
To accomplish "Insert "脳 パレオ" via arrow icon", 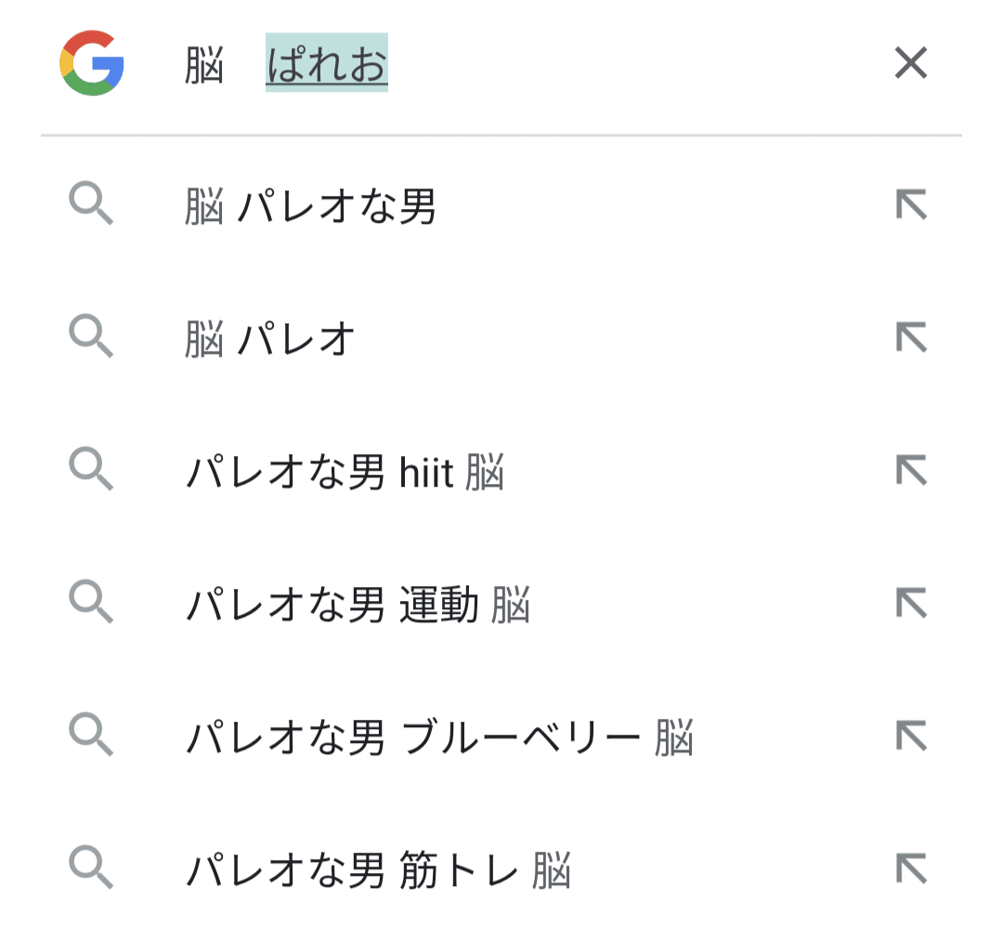I will pos(911,338).
